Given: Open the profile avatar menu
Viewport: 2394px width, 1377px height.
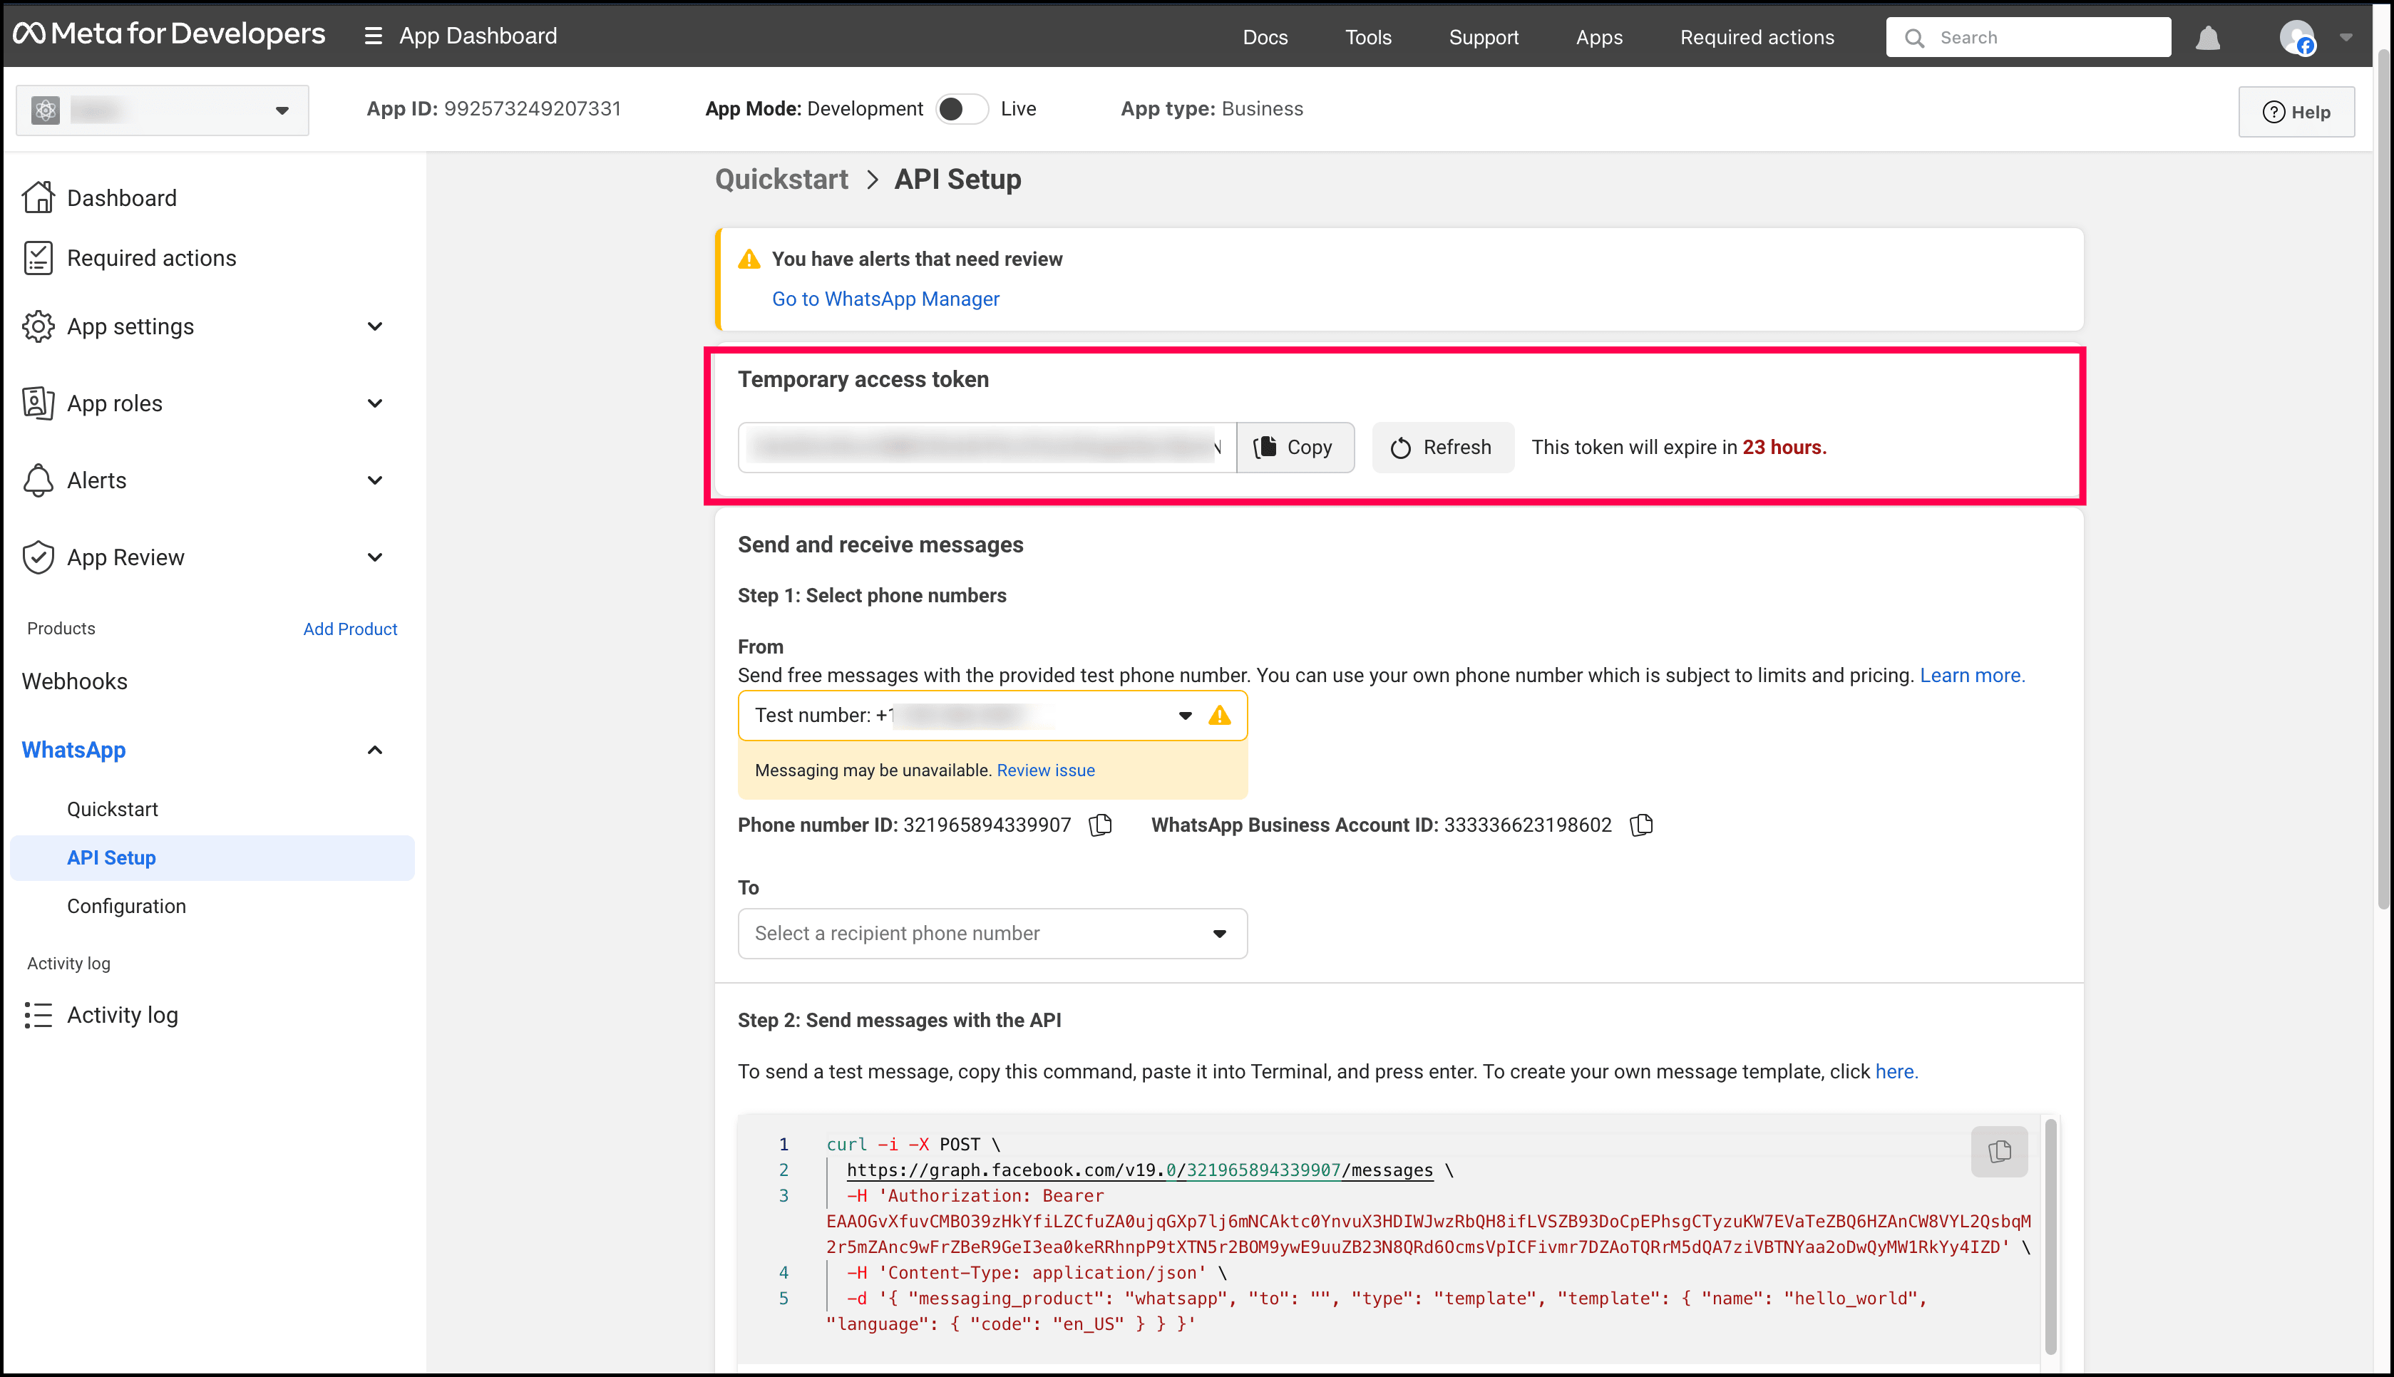Looking at the screenshot, I should tap(2298, 38).
